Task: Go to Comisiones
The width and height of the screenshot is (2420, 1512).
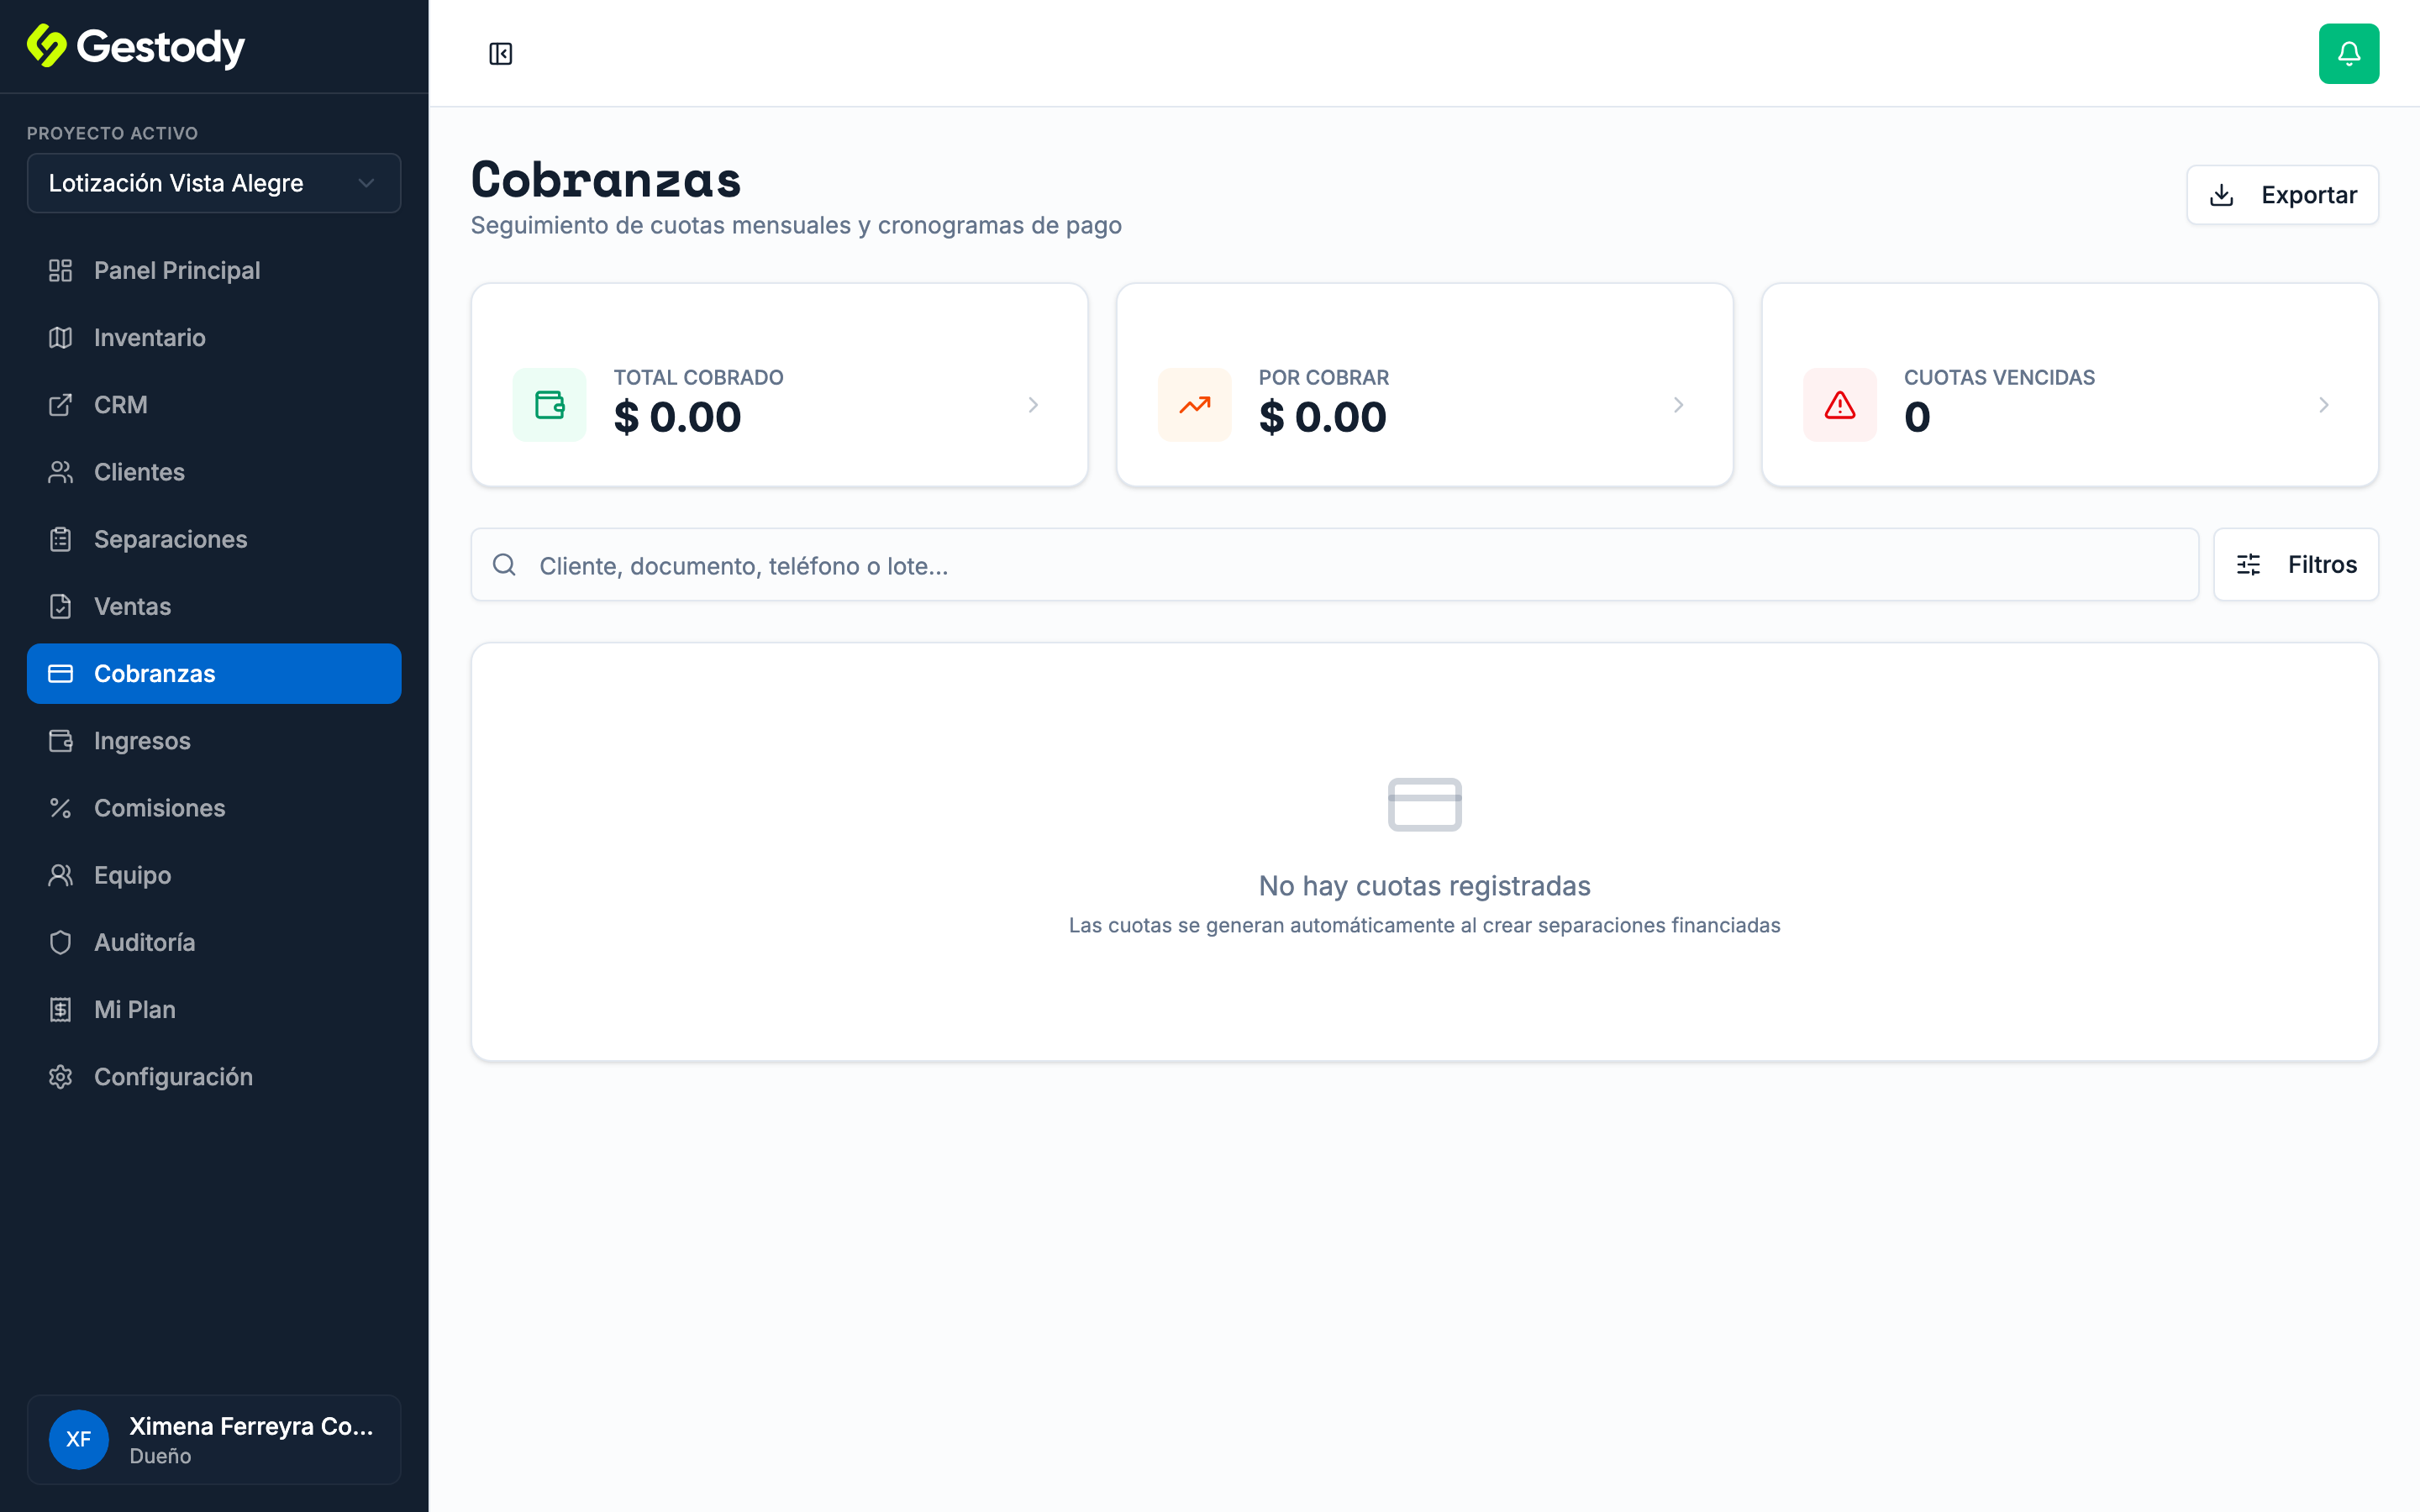Action: [x=214, y=808]
